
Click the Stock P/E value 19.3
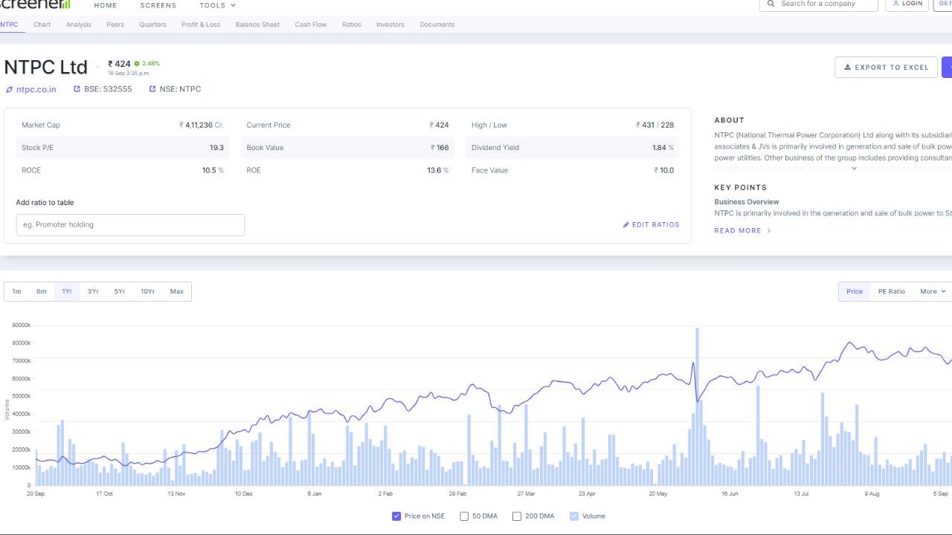pos(216,148)
